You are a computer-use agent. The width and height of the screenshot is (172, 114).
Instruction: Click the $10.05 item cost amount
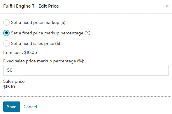point(31,52)
